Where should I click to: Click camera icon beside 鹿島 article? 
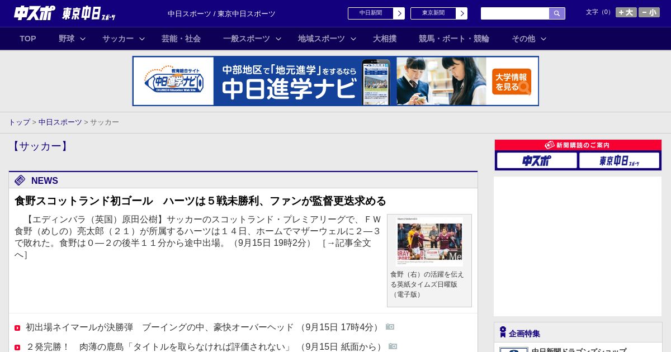click(x=393, y=346)
